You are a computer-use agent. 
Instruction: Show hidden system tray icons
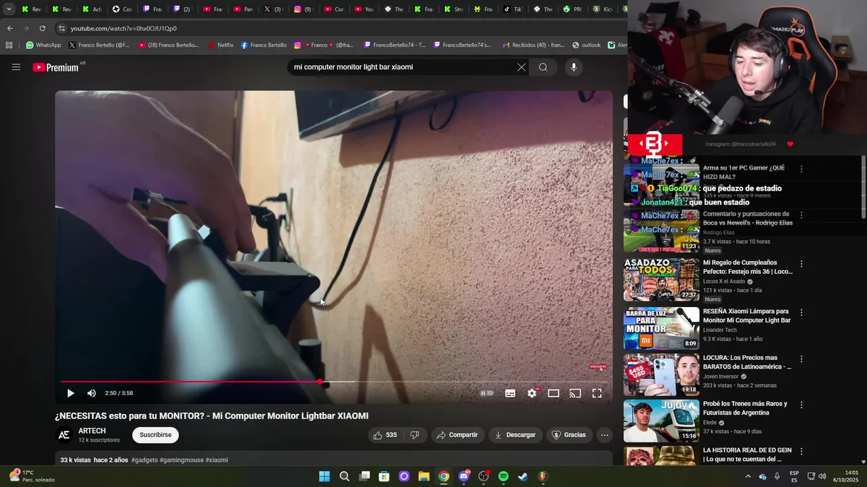748,476
